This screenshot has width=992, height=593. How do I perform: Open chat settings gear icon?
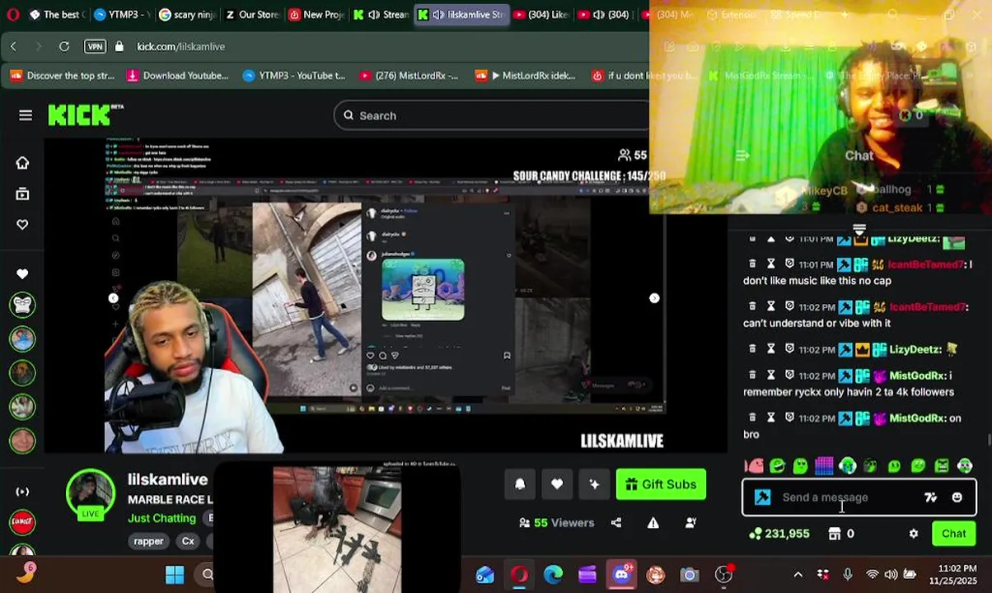(914, 534)
